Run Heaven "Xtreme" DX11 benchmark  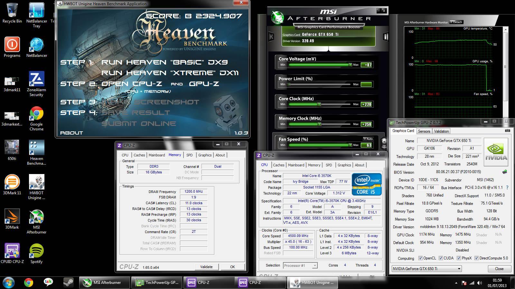(x=170, y=73)
